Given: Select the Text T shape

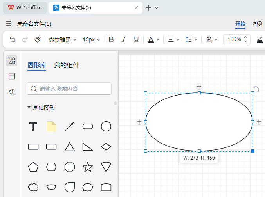Looking at the screenshot, I should coord(33,126).
